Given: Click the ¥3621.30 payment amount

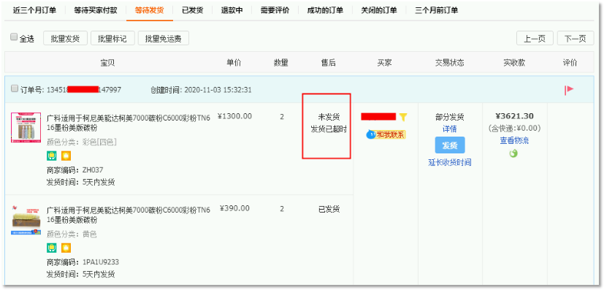Looking at the screenshot, I should pyautogui.click(x=514, y=116).
